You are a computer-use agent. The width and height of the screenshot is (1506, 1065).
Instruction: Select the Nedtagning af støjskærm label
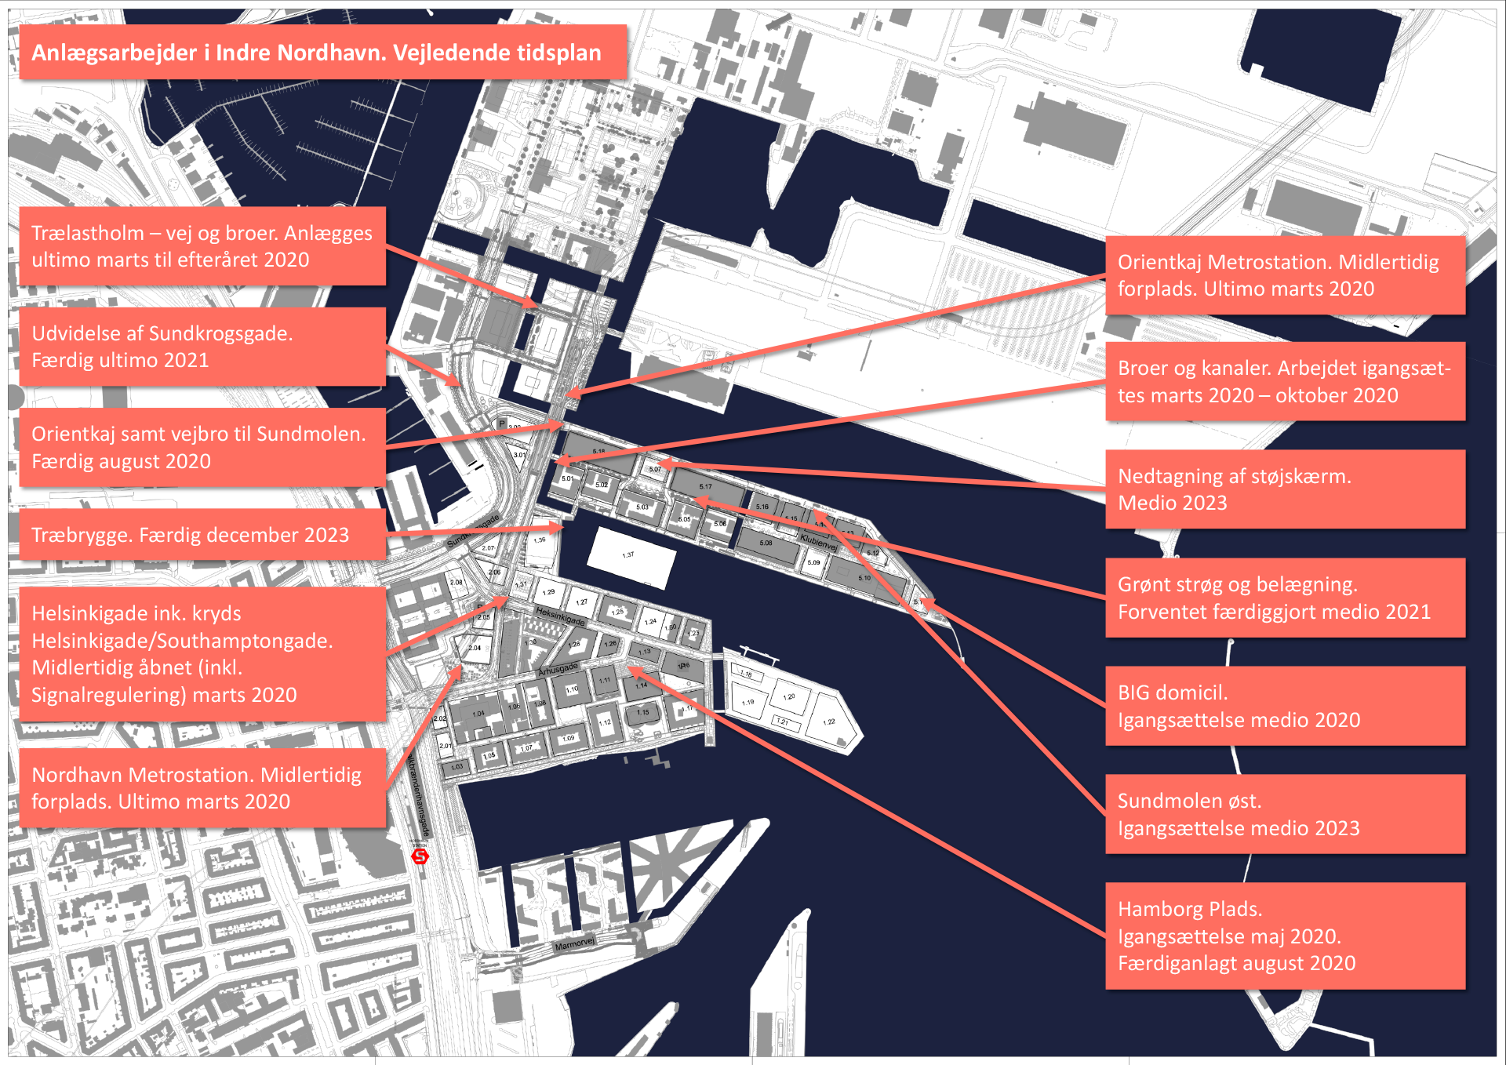pos(1285,489)
